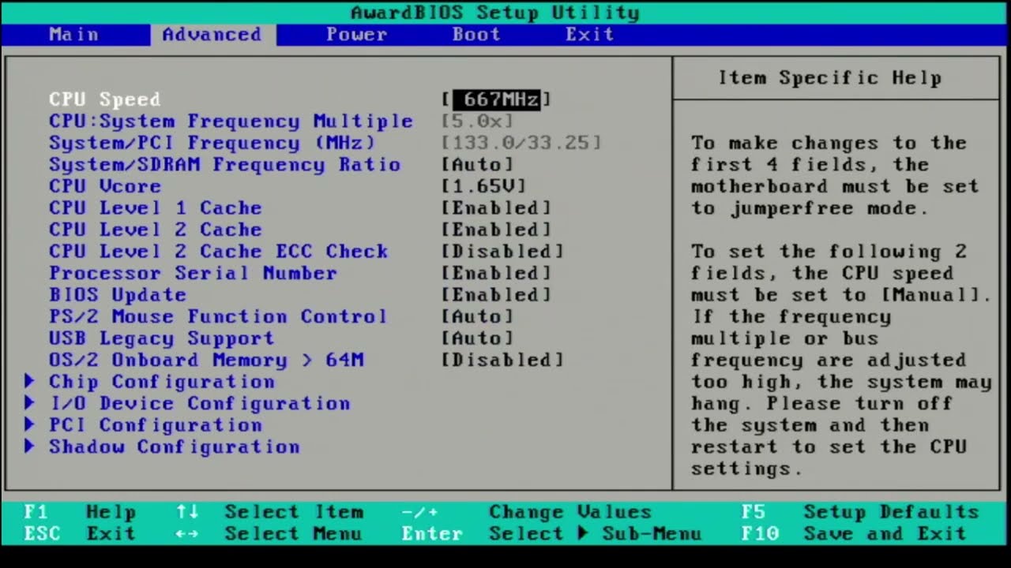The width and height of the screenshot is (1011, 568).
Task: Toggle BIOS Update Enabled value
Action: pyautogui.click(x=496, y=295)
